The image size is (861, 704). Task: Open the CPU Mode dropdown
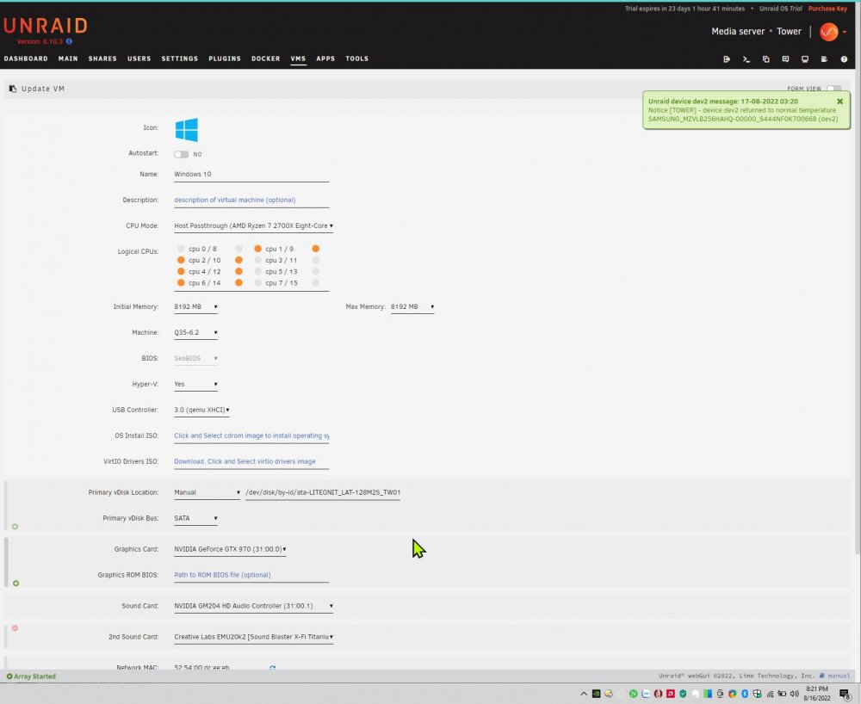253,225
